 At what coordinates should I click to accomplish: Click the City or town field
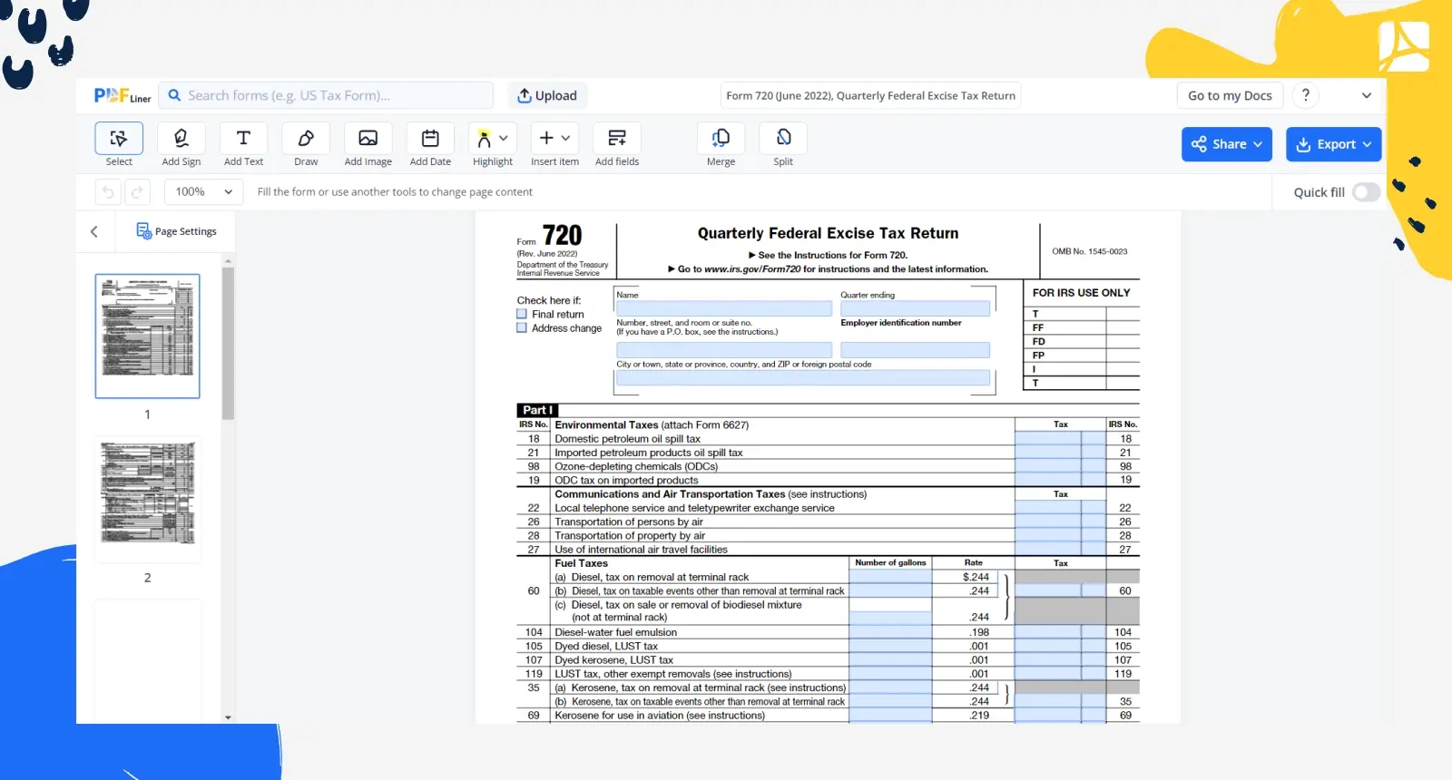pos(803,377)
